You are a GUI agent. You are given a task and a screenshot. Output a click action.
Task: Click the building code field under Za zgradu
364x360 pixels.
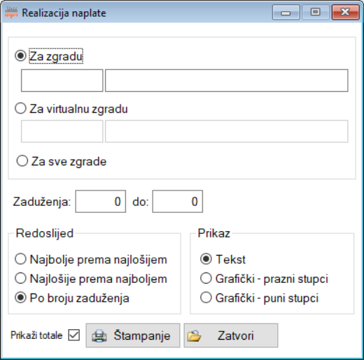62,81
